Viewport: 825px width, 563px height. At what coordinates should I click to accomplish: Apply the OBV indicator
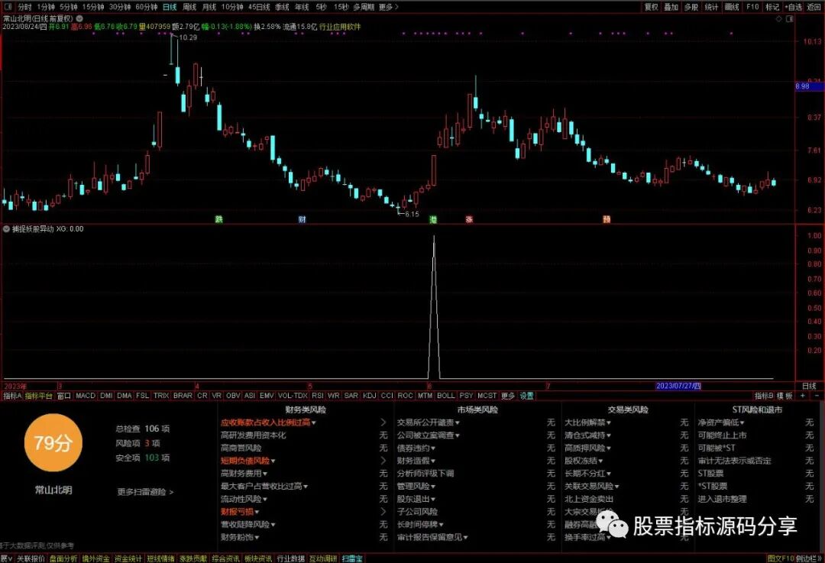233,396
